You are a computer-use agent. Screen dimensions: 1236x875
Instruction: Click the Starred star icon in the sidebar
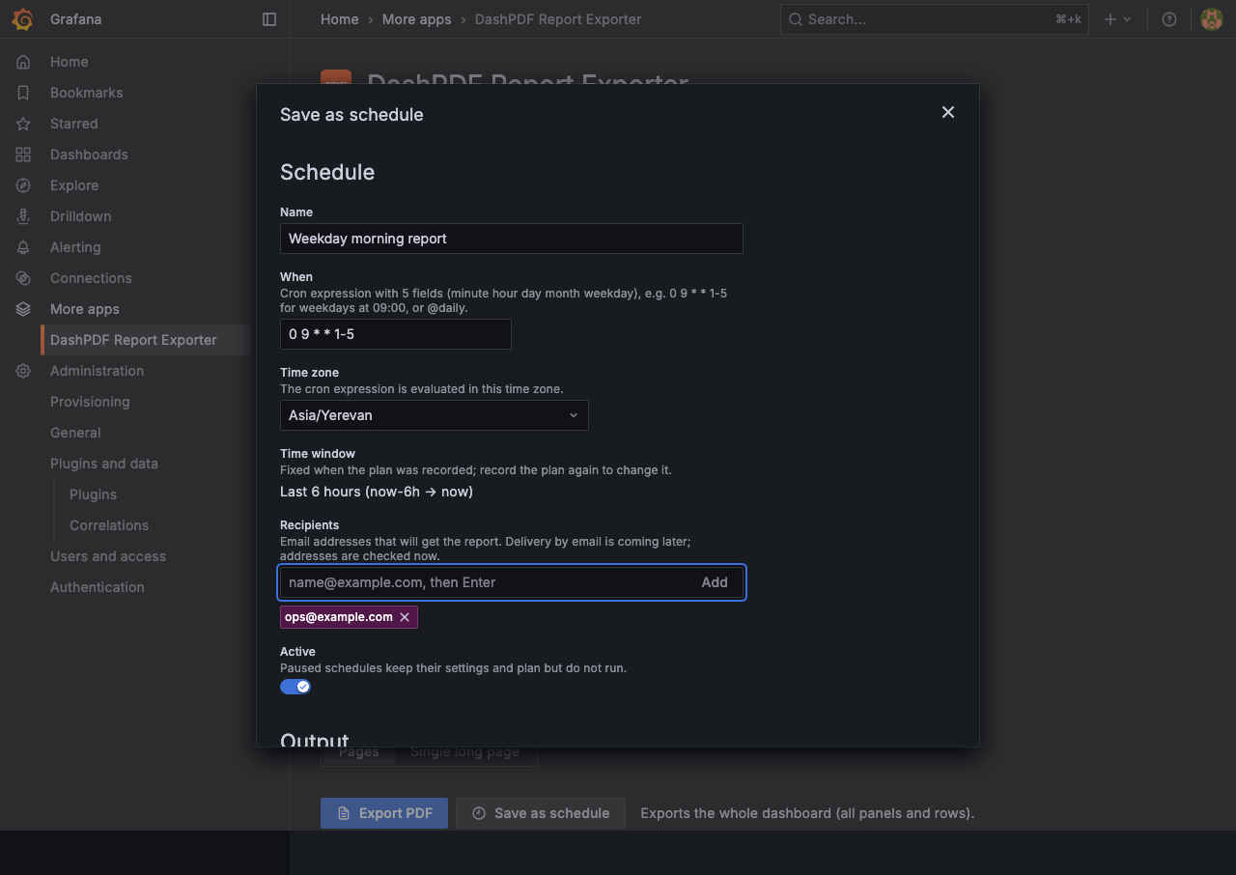point(23,124)
